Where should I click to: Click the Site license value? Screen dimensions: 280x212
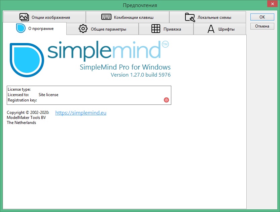pos(48,95)
